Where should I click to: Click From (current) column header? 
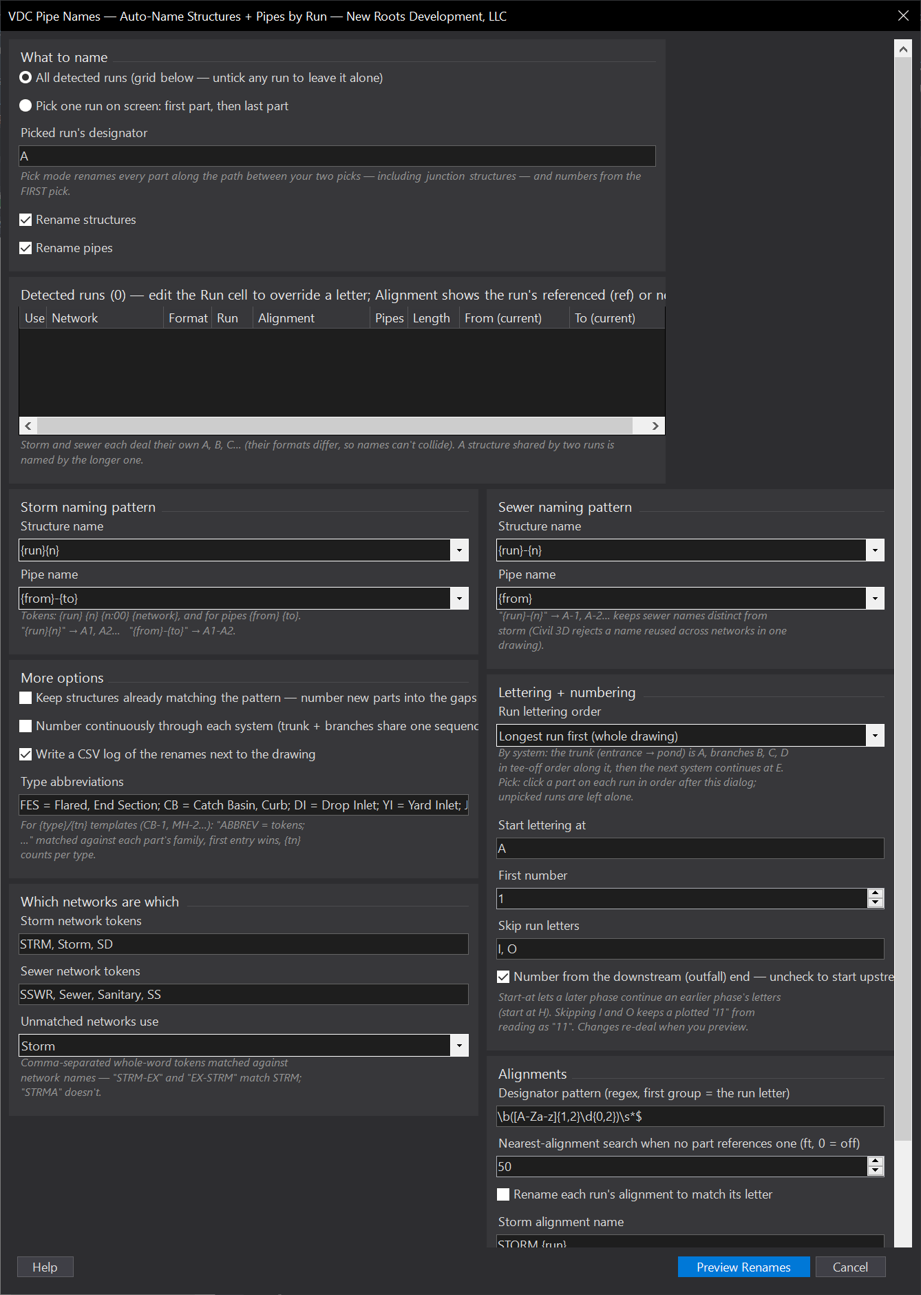click(515, 318)
